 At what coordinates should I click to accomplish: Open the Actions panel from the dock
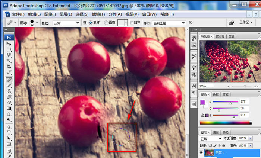[x=194, y=45]
